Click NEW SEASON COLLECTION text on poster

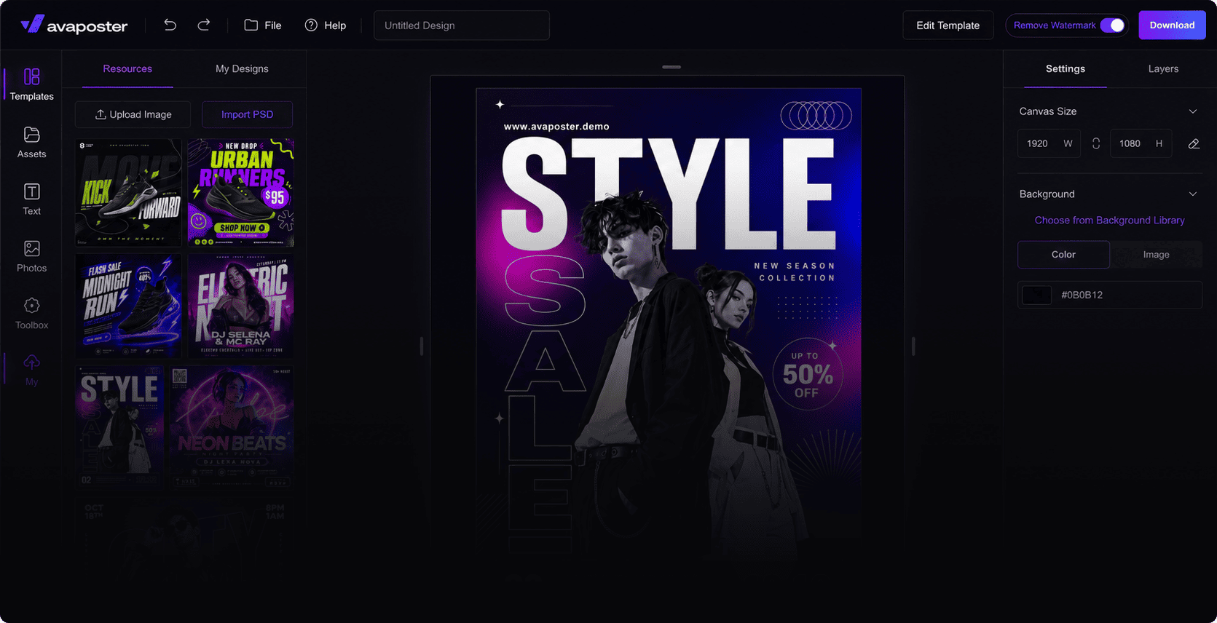tap(795, 272)
